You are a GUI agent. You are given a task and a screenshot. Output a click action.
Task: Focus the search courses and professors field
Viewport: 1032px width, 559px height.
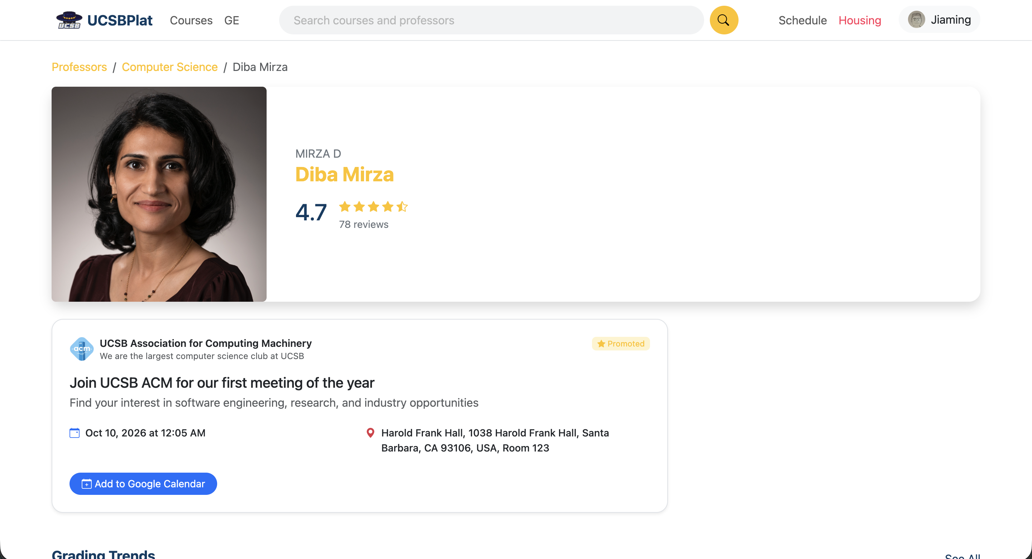(x=491, y=20)
